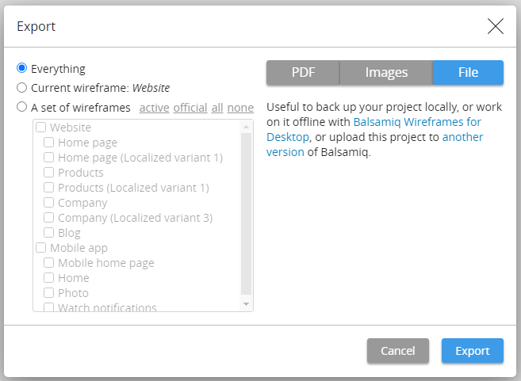This screenshot has height=381, width=521.
Task: Click the blue Export button
Action: point(472,351)
